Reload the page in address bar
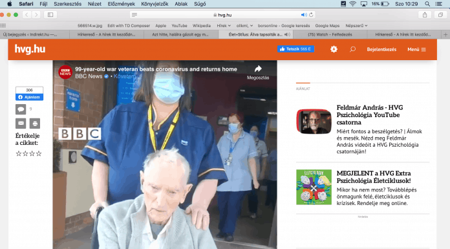This screenshot has height=249, width=450. click(311, 15)
